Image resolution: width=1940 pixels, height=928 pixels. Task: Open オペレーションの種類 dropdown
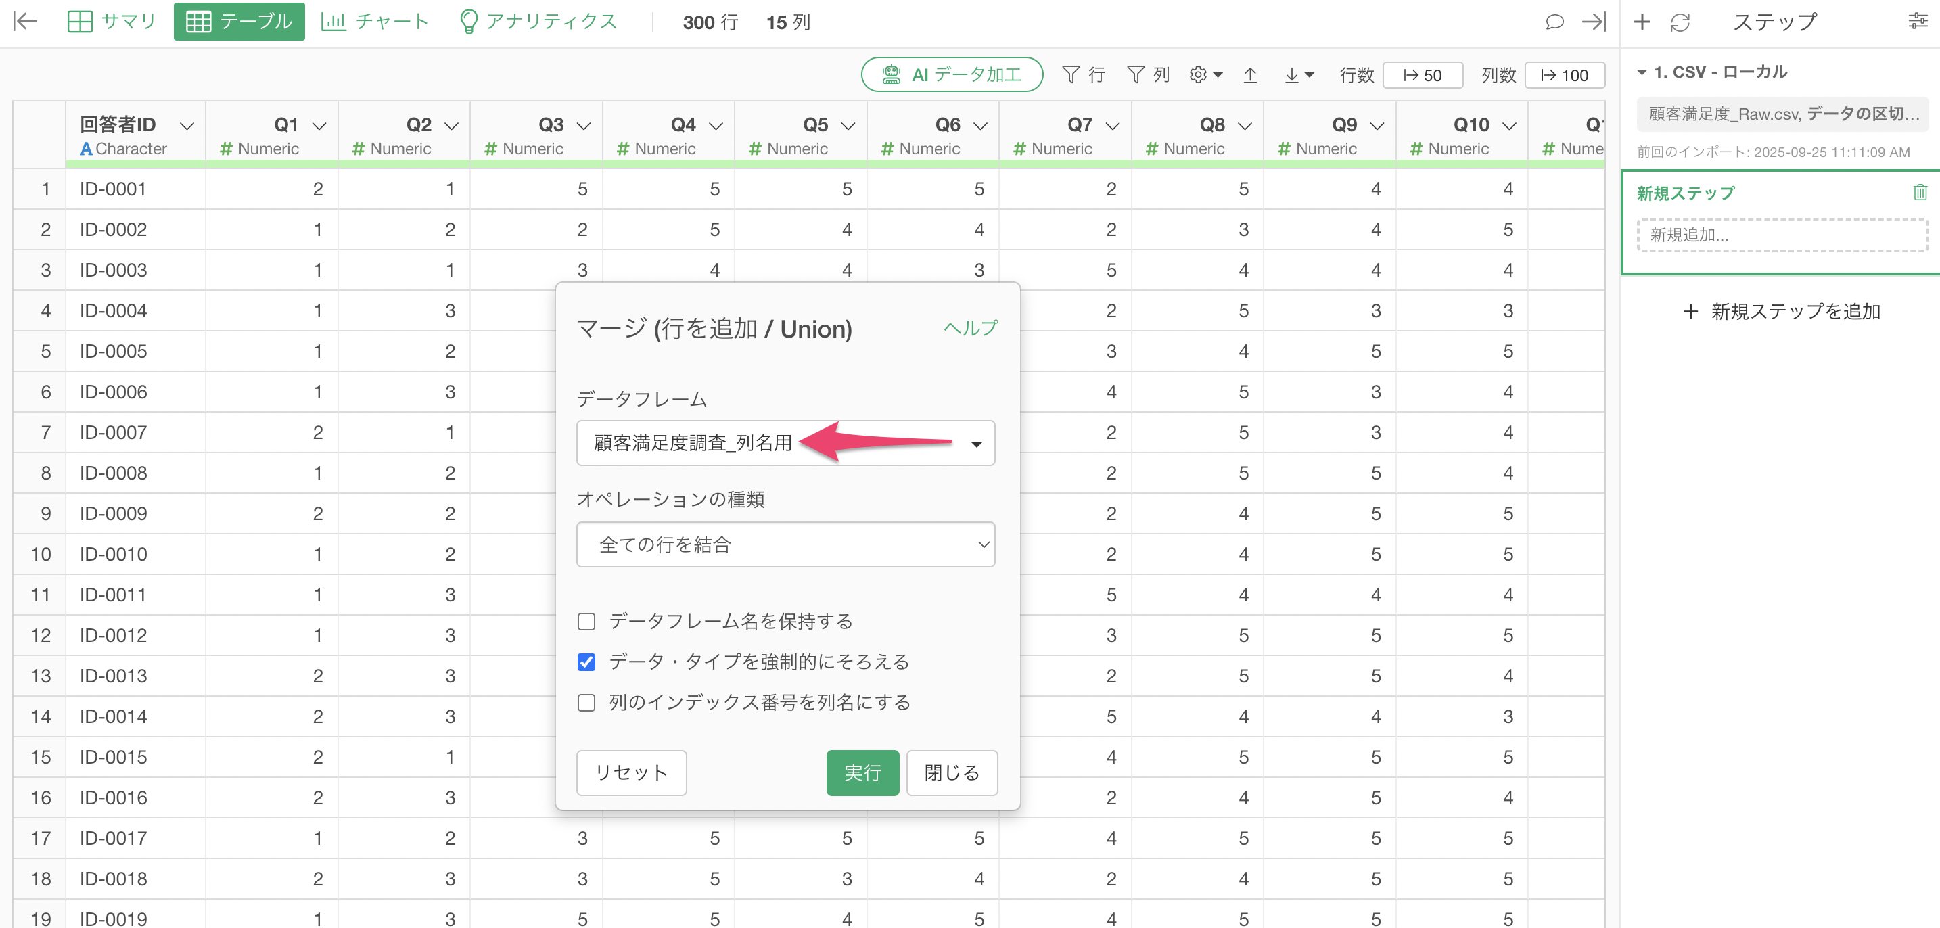pos(785,544)
